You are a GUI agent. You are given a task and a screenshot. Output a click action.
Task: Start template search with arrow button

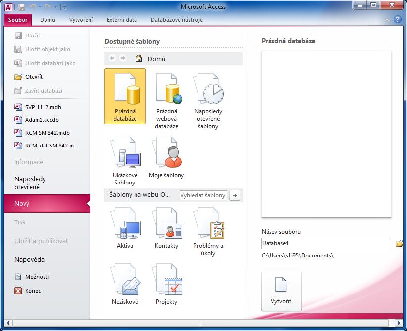235,195
